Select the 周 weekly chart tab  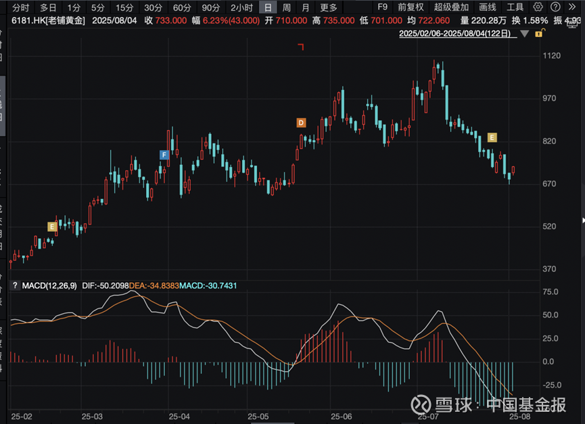(x=287, y=7)
